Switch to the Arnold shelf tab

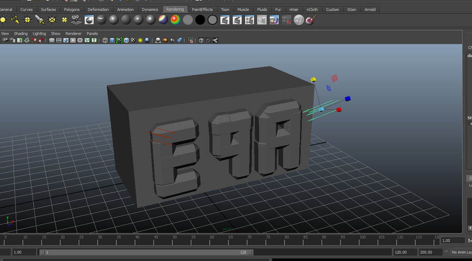pyautogui.click(x=370, y=9)
